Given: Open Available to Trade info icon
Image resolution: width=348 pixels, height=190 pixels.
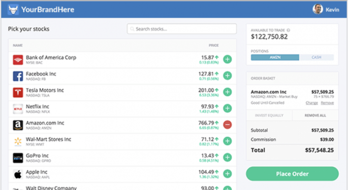Looking at the screenshot, I should [x=288, y=30].
